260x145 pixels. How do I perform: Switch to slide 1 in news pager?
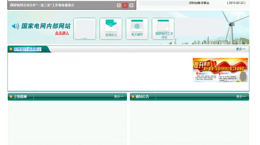119,5
